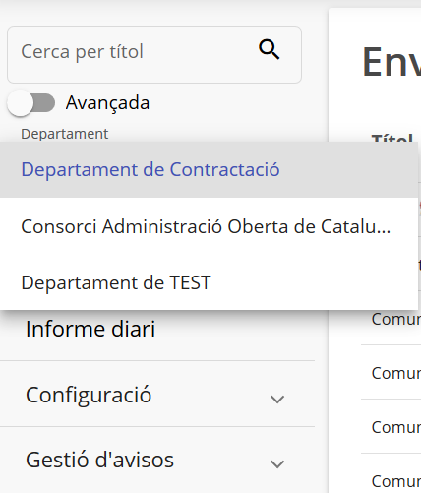Click the Títol column header
This screenshot has width=421, height=493.
point(392,138)
